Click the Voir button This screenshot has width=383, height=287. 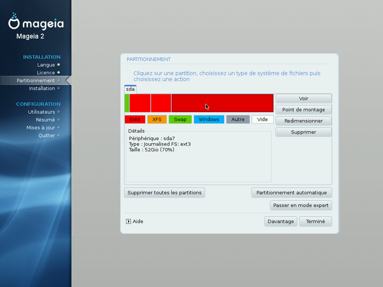coord(304,99)
